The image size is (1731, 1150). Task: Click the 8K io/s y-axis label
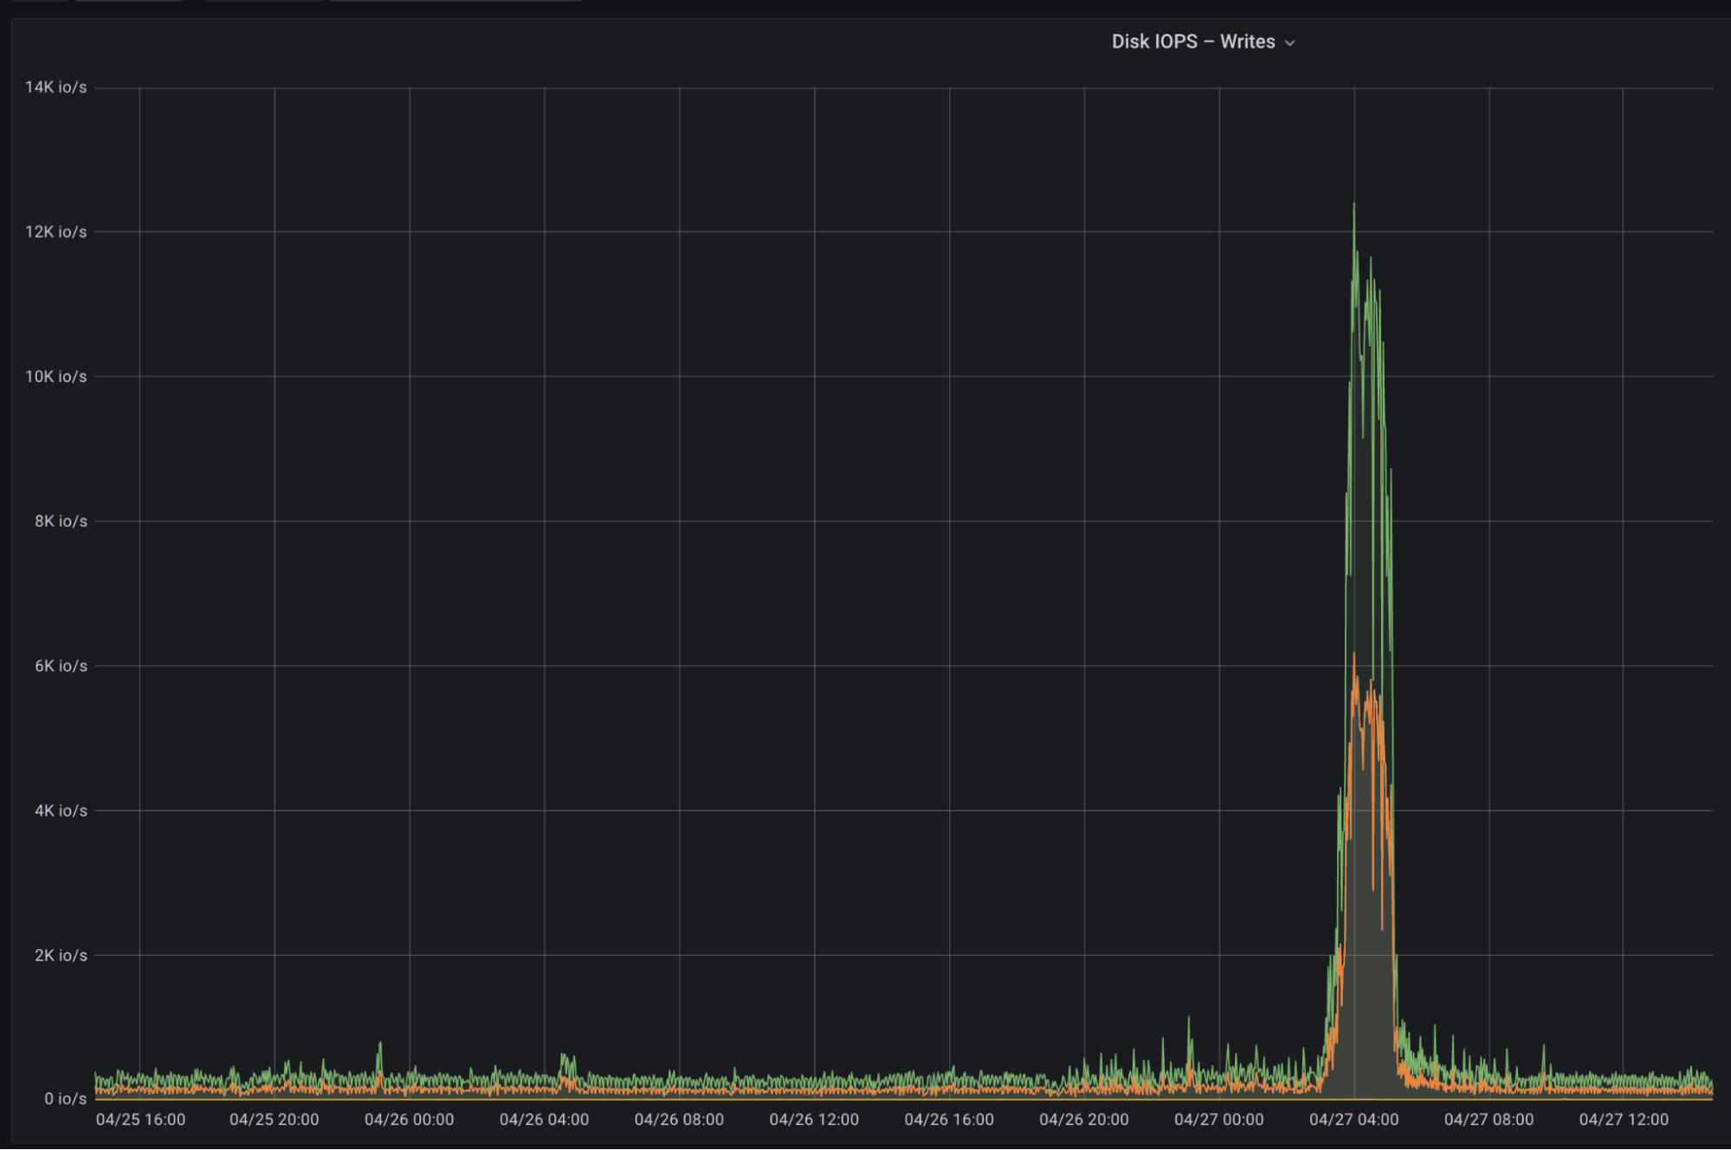61,521
